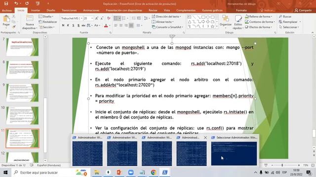Open Presentación con diapositivas tab
Screen dimensions: 316x177
pos(124,10)
